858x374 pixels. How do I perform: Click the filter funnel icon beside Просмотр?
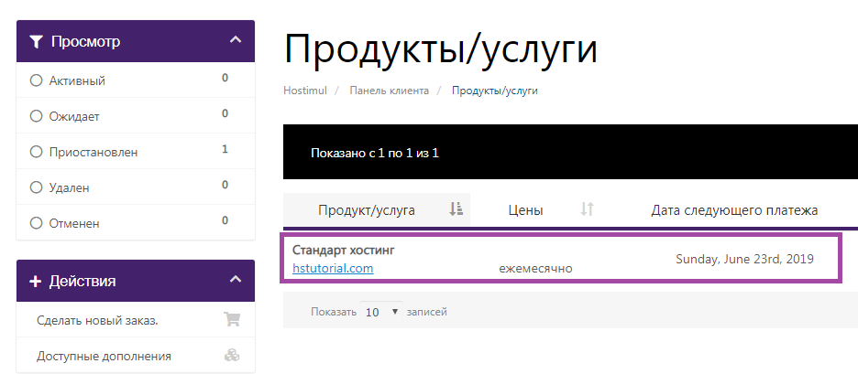(36, 41)
